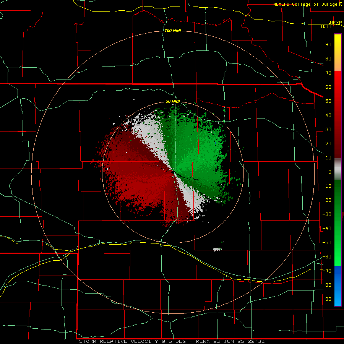Click the '0' value on velocity scale
The height and width of the screenshot is (344, 344).
(x=330, y=172)
